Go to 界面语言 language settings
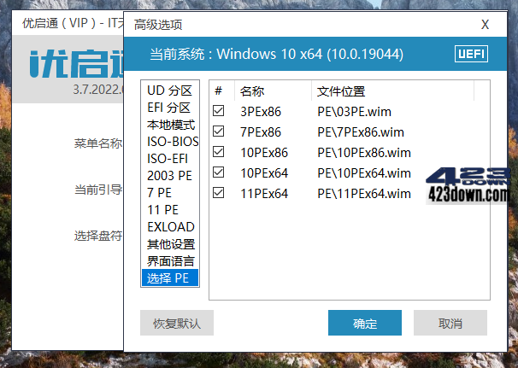Viewport: 518px width, 368px height. (x=169, y=261)
